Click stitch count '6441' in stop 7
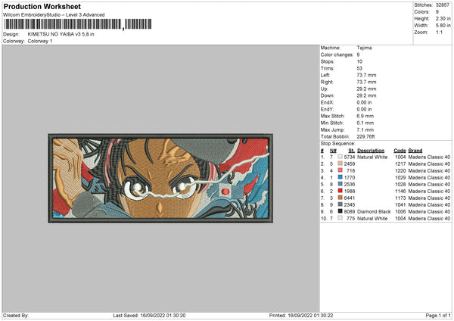The image size is (454, 321). (x=350, y=198)
